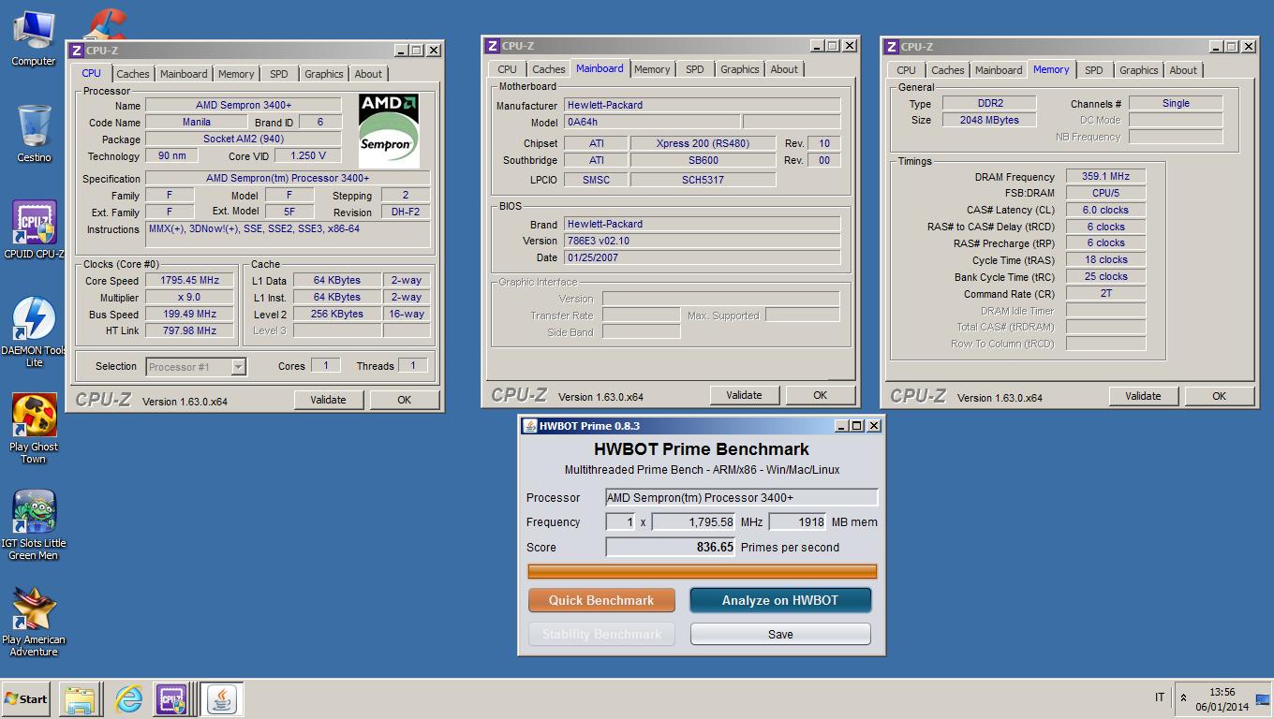Click the Manufacturer value Hewlett-Packard

(x=703, y=106)
